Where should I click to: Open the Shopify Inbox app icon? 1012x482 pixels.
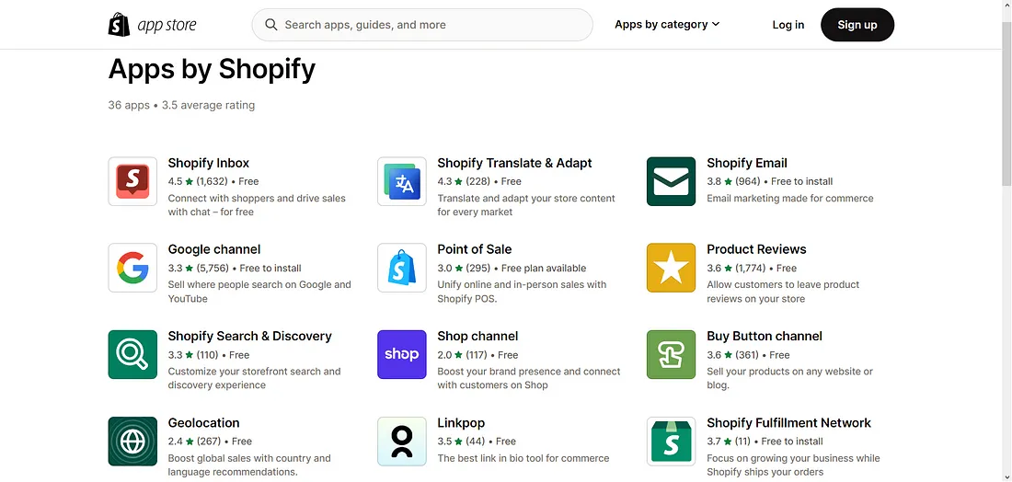(x=132, y=181)
